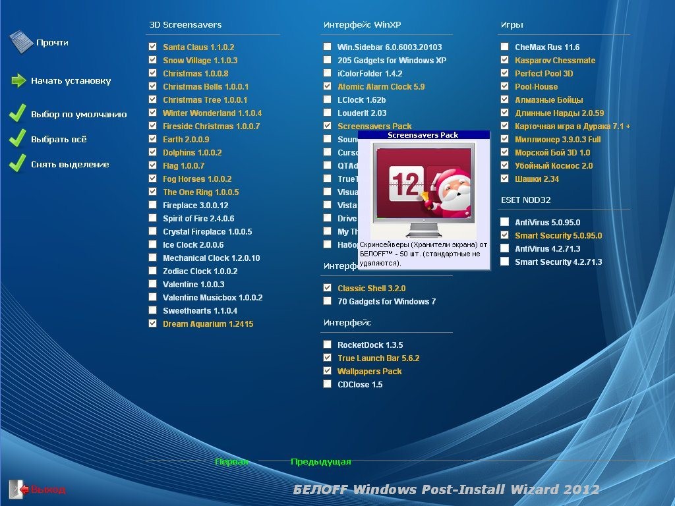
Task: Uncheck Santa Claus 1.1.0.2 checkbox
Action: click(x=152, y=47)
